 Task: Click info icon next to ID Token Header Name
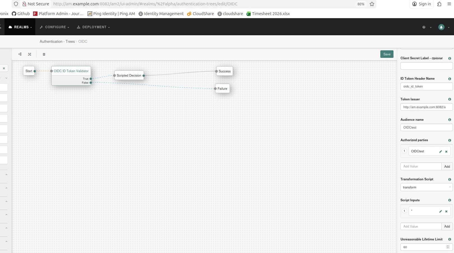[x=450, y=79]
